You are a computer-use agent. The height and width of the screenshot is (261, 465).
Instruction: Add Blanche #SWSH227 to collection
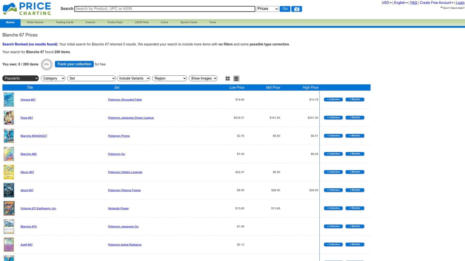[333, 136]
